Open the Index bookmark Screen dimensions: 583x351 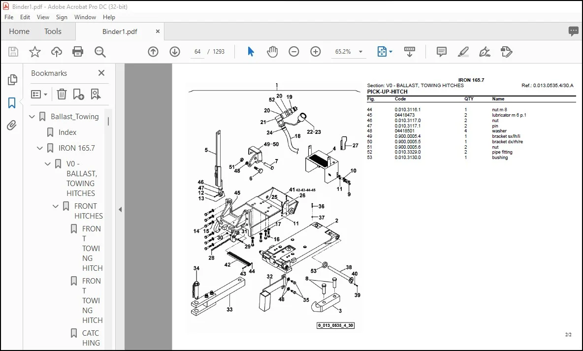tap(67, 132)
